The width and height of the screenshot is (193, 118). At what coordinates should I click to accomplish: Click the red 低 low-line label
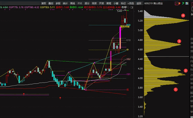tap(127, 90)
